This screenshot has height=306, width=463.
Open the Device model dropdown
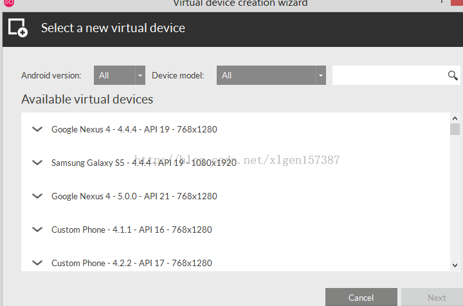coord(271,75)
